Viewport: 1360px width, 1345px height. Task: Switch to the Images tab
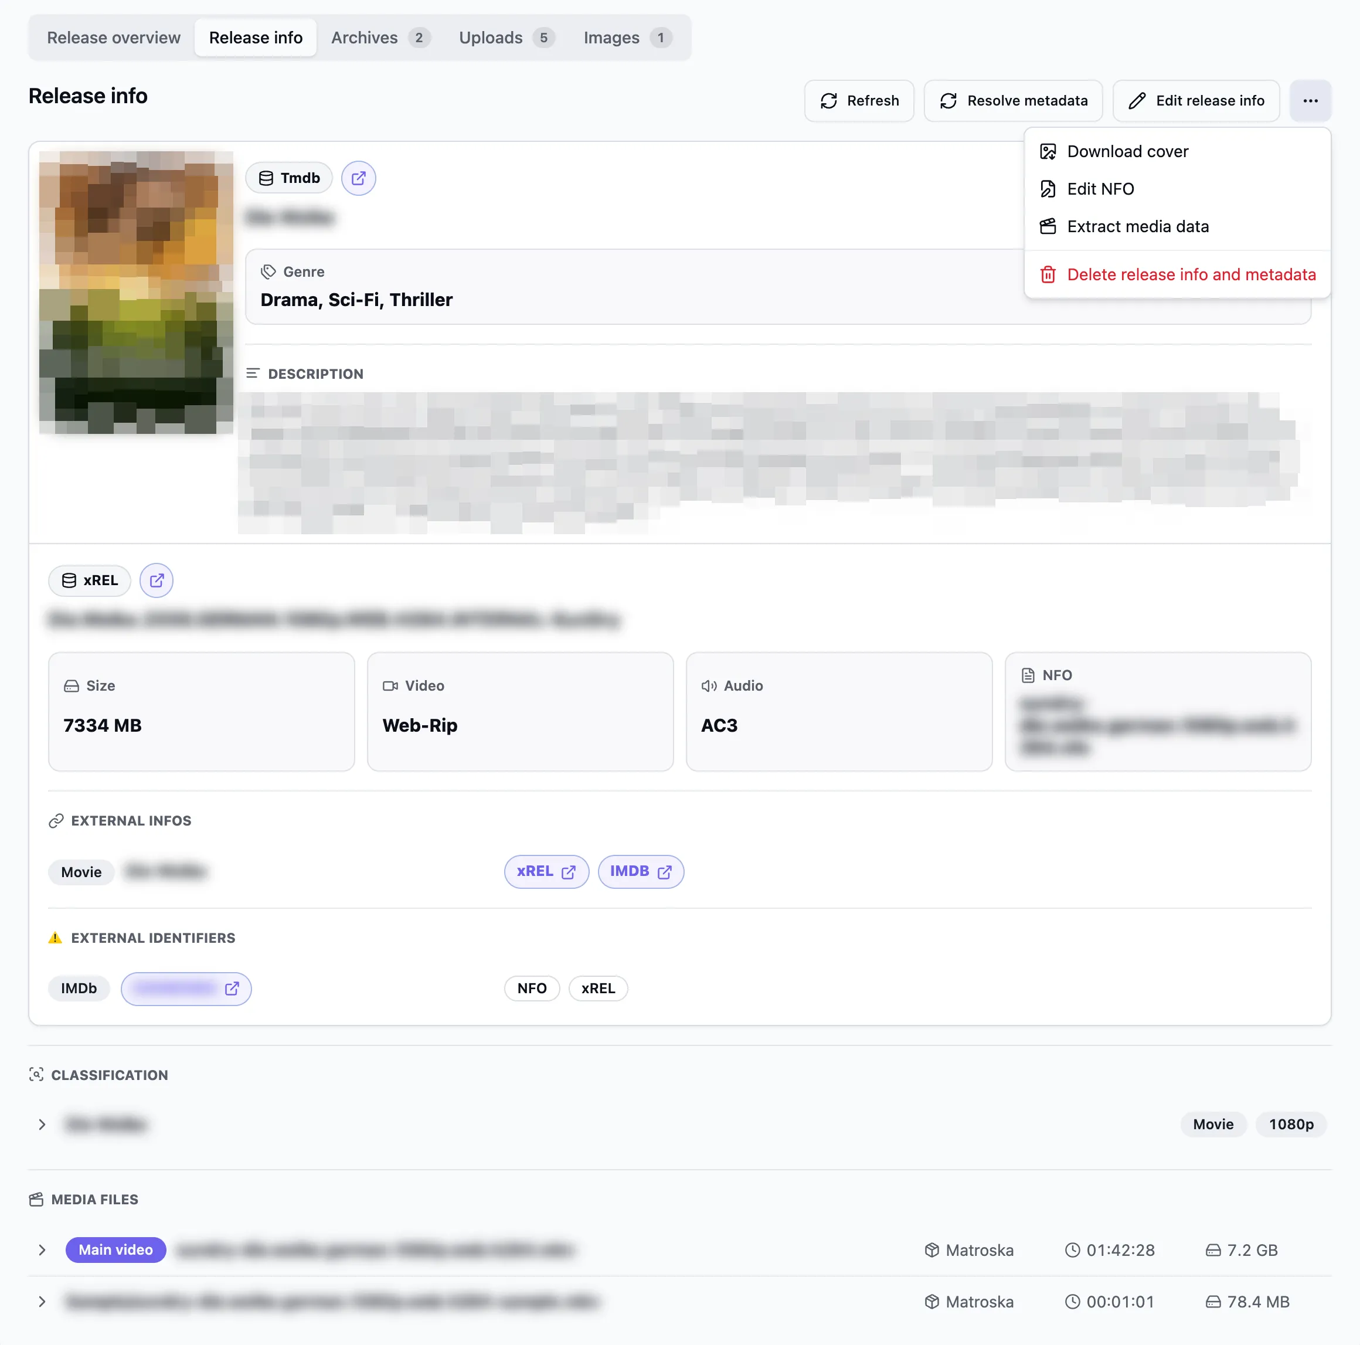pyautogui.click(x=627, y=38)
